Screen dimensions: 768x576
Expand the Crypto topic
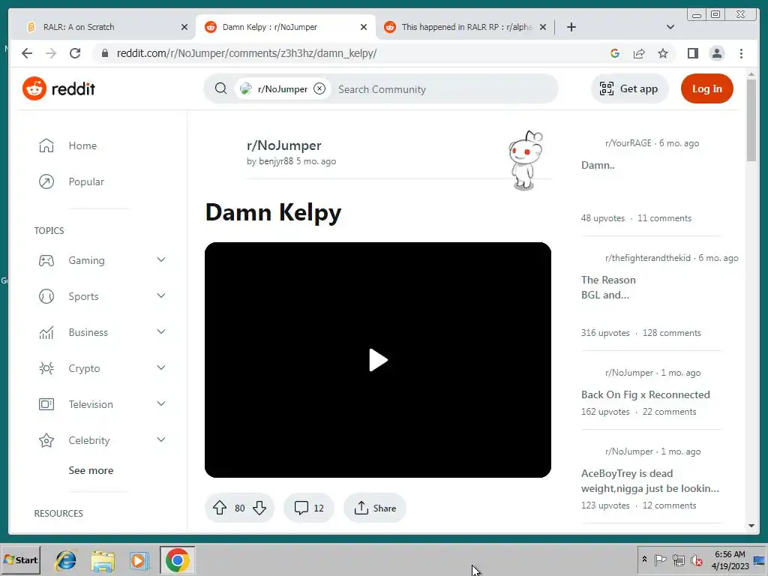(x=161, y=367)
